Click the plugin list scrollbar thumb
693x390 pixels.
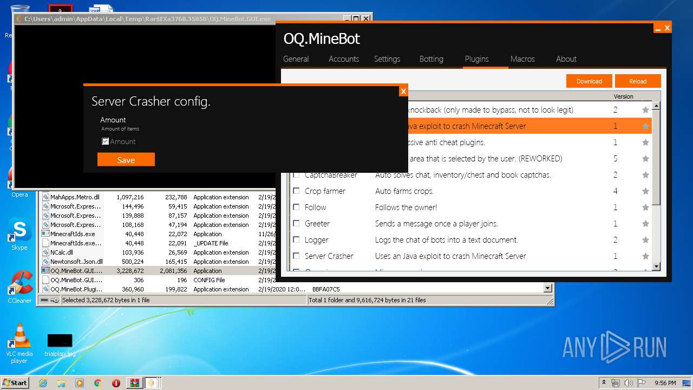tap(656, 157)
